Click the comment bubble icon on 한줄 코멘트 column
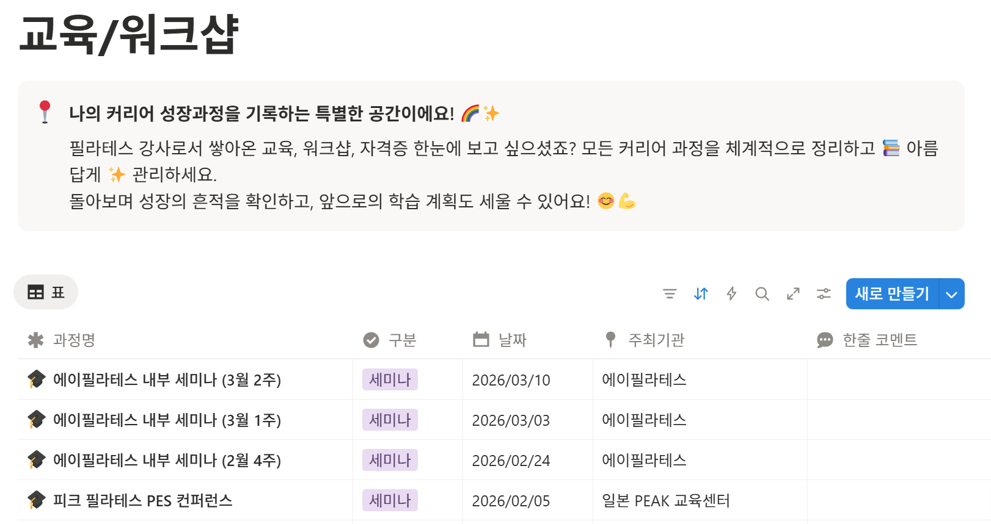The width and height of the screenshot is (991, 524). pyautogui.click(x=824, y=340)
